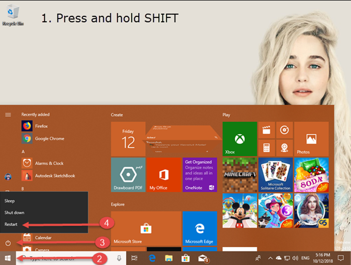The image size is (351, 265).
Task: Open the OneNote tile
Action: [x=200, y=175]
